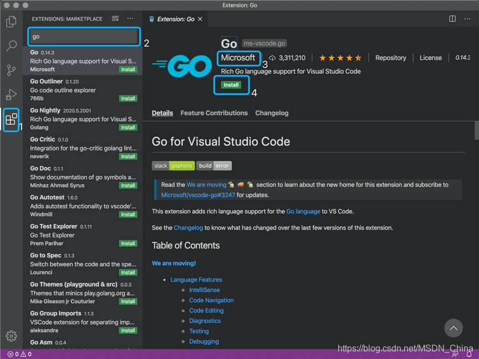Open the Changelog link in description

coord(188,228)
